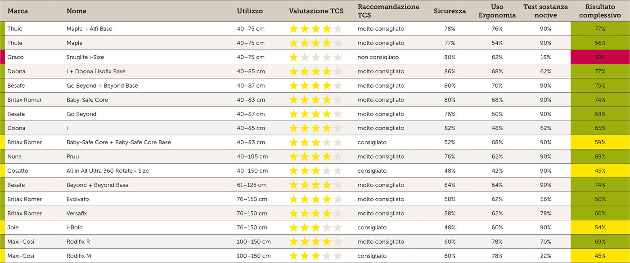Click the Test sostanze nocive header
630x263 pixels.
tap(546, 11)
